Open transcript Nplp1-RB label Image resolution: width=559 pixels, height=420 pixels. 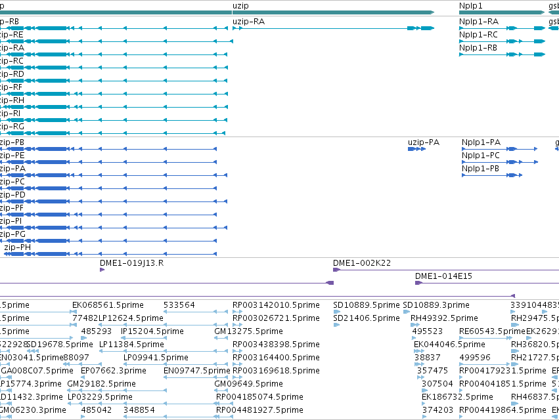pyautogui.click(x=478, y=48)
